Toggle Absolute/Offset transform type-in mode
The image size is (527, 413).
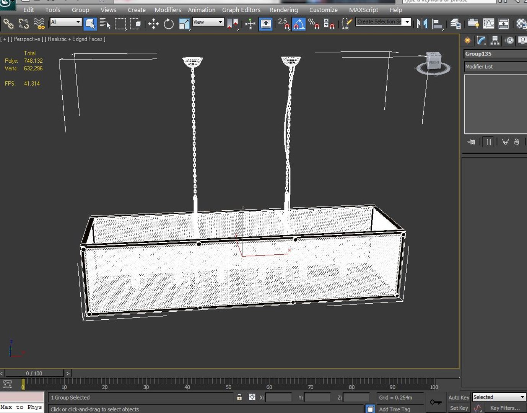coord(252,397)
